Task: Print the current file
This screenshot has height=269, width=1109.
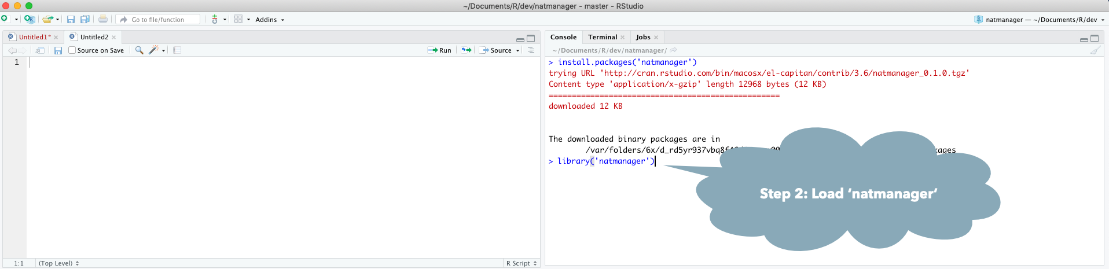Action: tap(103, 19)
